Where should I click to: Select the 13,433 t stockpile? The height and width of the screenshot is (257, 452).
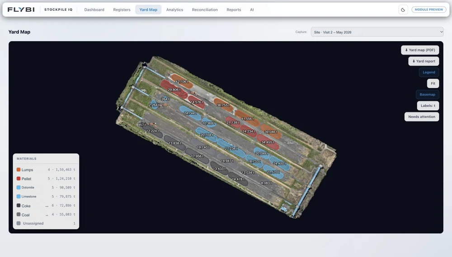(219, 168)
